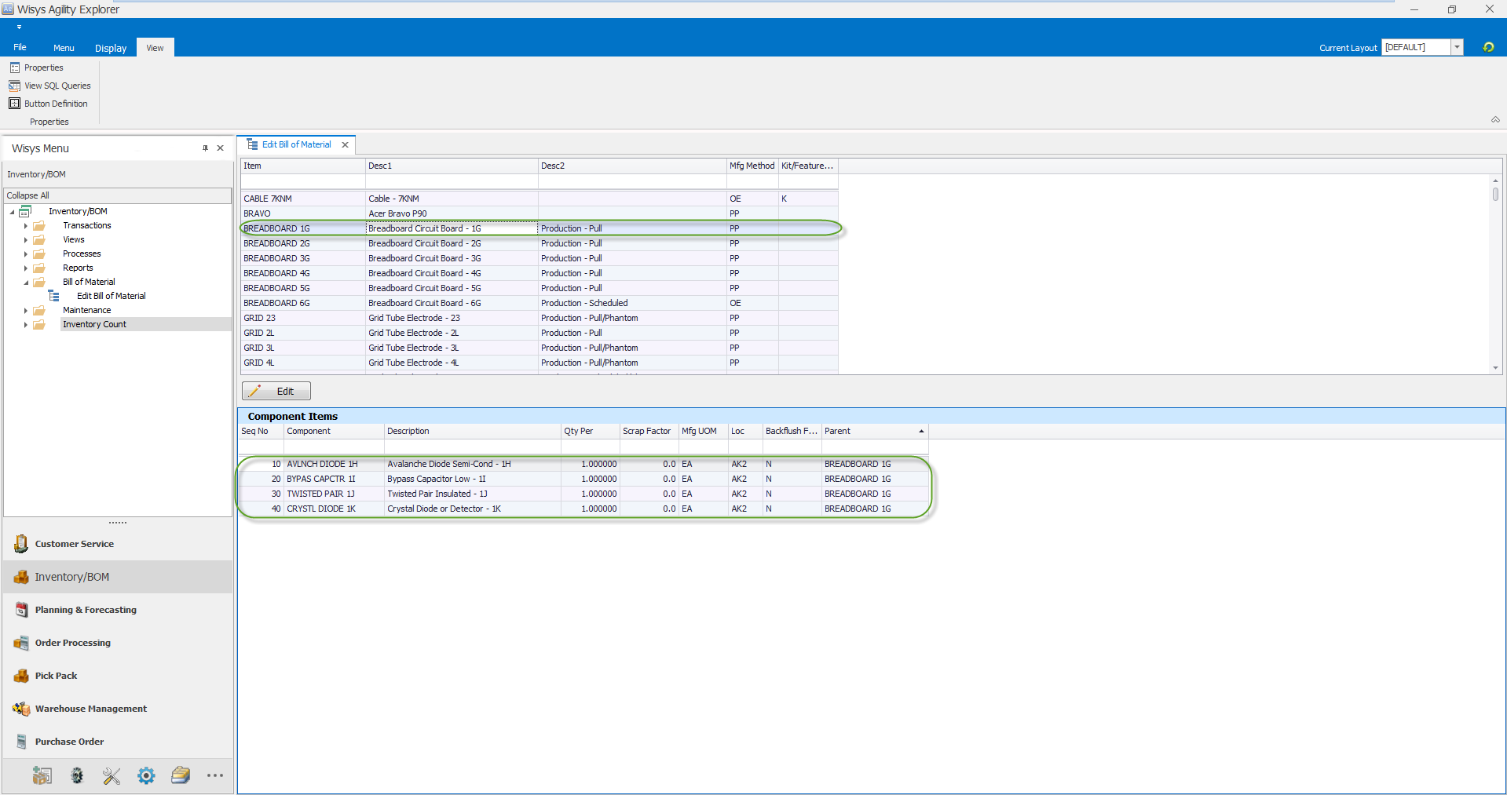Click the item grid vertical scrollbar down arrow
1507x795 pixels.
tap(1495, 368)
